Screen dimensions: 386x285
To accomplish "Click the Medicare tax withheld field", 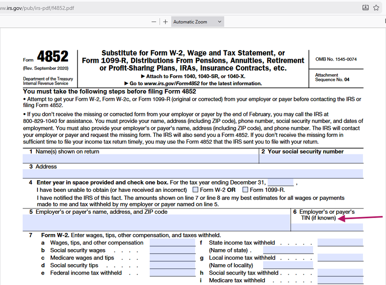I will pos(340,280).
